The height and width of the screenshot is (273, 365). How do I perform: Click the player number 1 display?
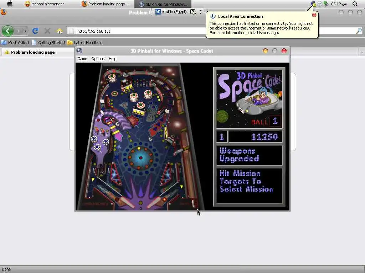222,137
